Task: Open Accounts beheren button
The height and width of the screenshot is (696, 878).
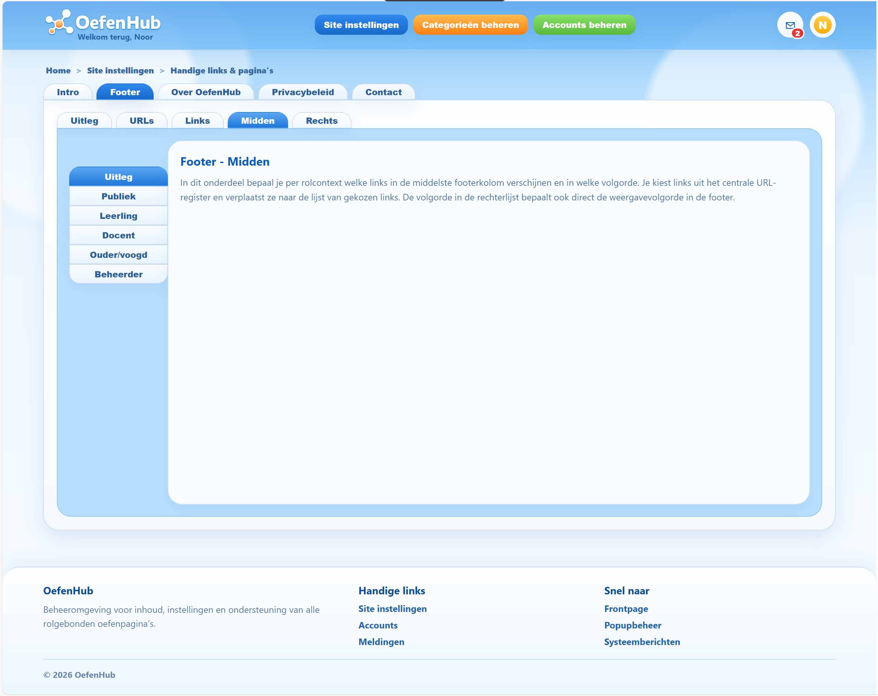Action: point(584,25)
